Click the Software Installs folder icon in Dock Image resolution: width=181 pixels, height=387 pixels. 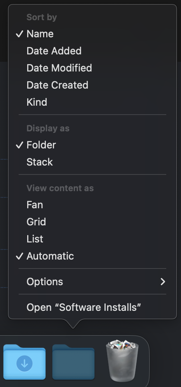pos(73,362)
